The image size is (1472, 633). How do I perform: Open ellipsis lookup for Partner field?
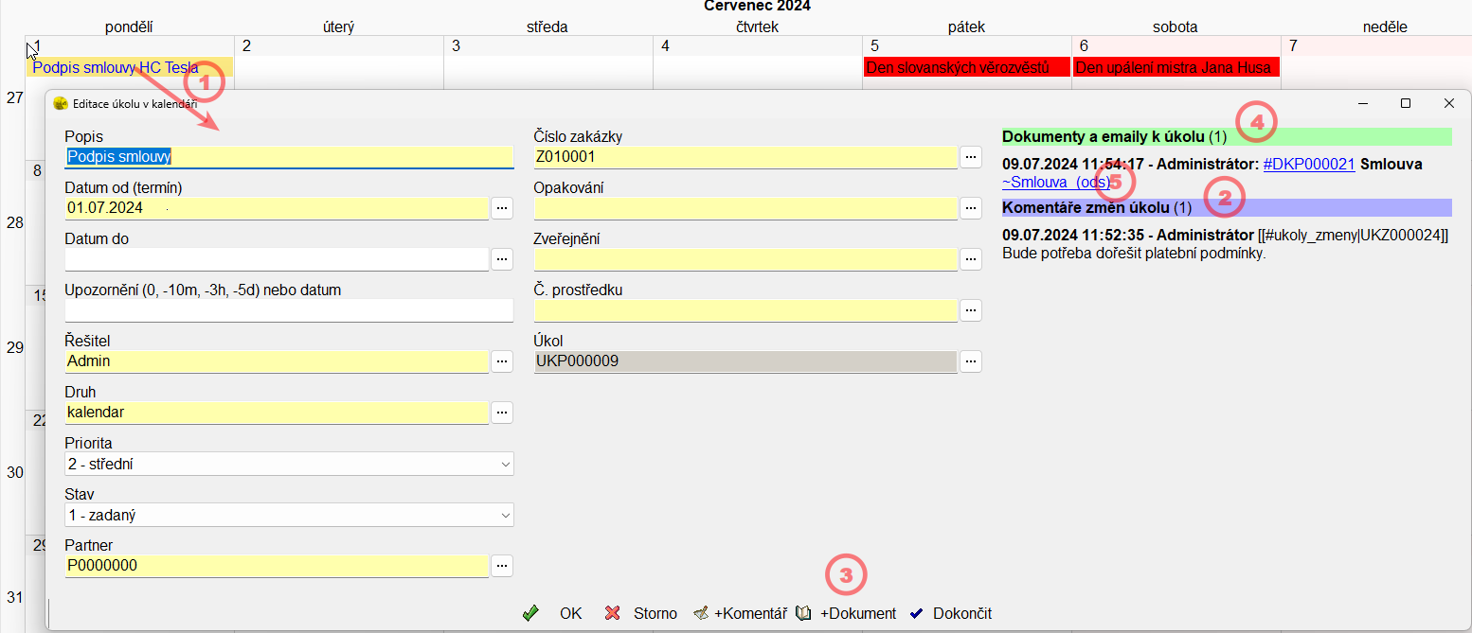[x=502, y=565]
